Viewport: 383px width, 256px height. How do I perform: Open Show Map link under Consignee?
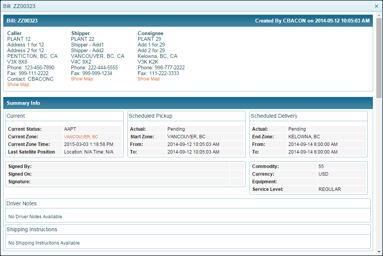pyautogui.click(x=149, y=79)
